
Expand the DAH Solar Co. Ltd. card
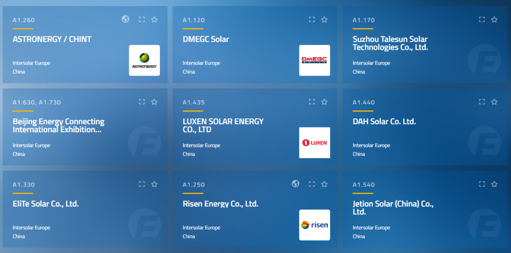(x=482, y=102)
